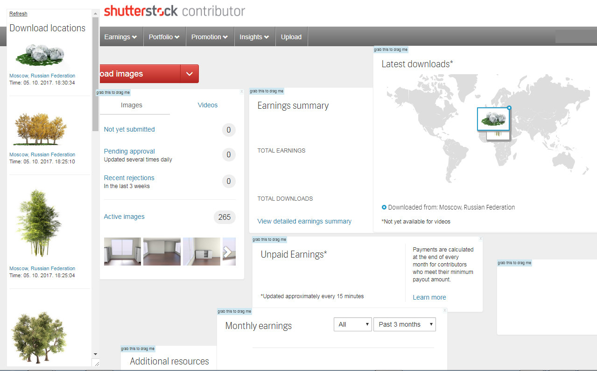
Task: Close the Unpaid Earnings widget
Action: coord(480,239)
